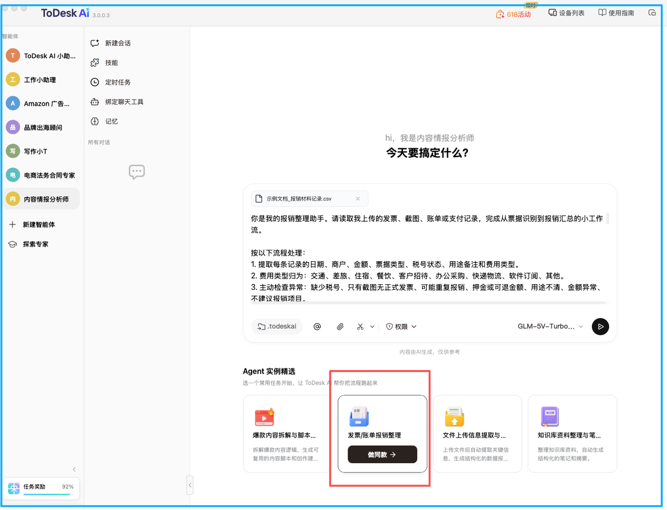Click the mini-window icon beside 使用指南
The image size is (667, 510).
coord(652,12)
